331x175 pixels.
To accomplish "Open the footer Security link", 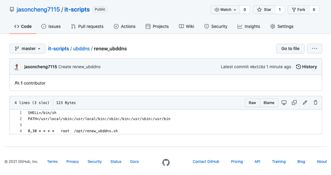I will pos(95,161).
